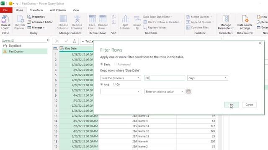This screenshot has height=150, width=268.
Task: Click the Close & Load icon
Action: (x=5, y=19)
